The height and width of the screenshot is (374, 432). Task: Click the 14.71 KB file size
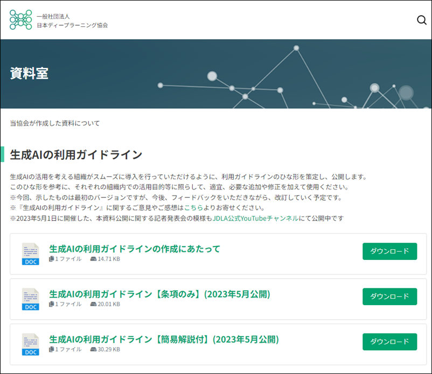click(109, 259)
